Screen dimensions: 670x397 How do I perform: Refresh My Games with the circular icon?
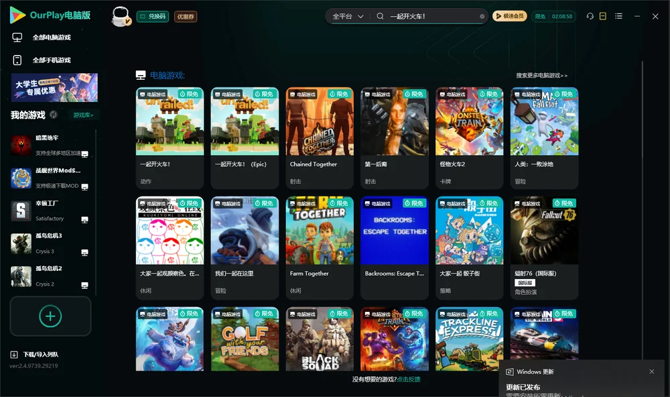(x=54, y=115)
